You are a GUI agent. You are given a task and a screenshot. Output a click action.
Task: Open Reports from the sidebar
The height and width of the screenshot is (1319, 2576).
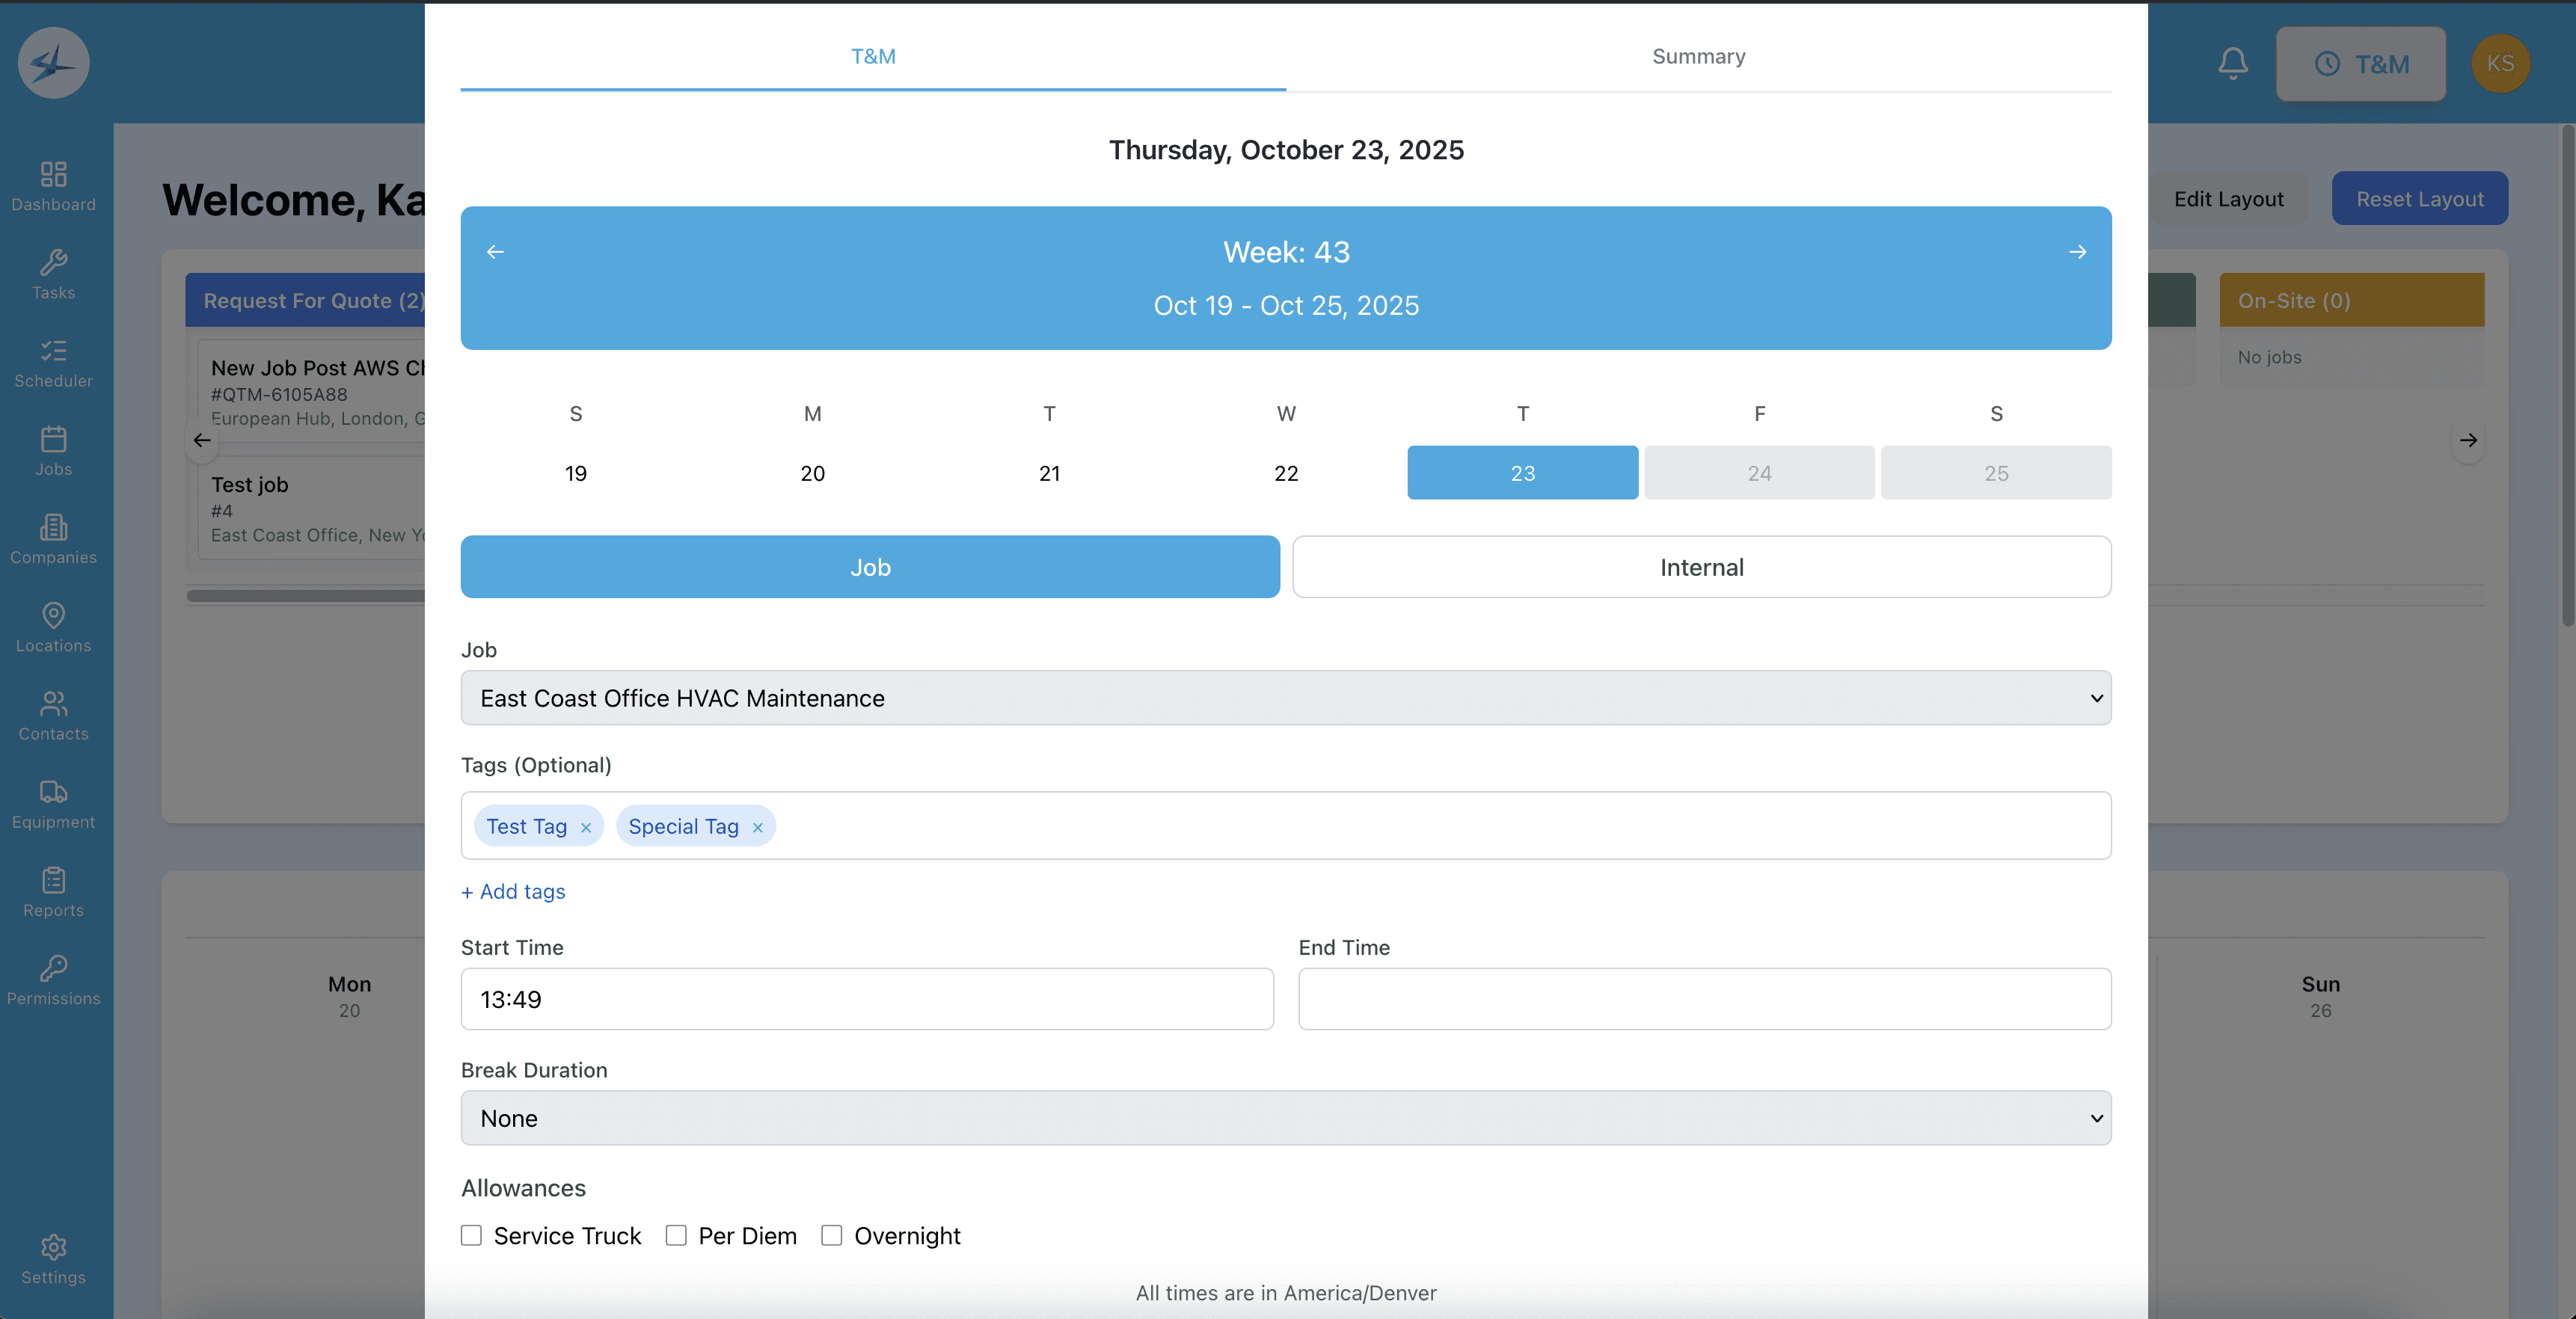click(53, 892)
